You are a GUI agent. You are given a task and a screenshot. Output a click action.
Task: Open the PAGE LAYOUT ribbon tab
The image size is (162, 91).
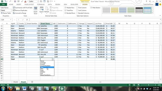pos(29,5)
